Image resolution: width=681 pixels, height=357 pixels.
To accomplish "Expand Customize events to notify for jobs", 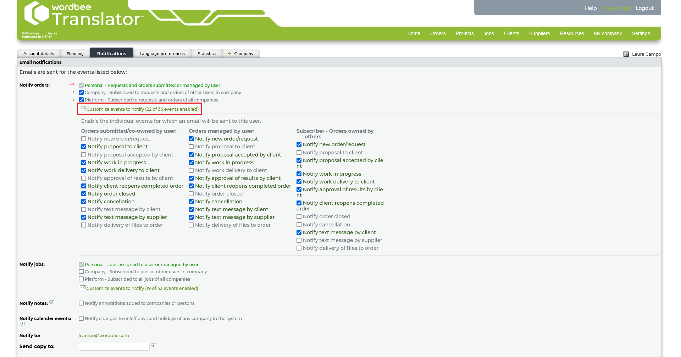I will coord(142,289).
